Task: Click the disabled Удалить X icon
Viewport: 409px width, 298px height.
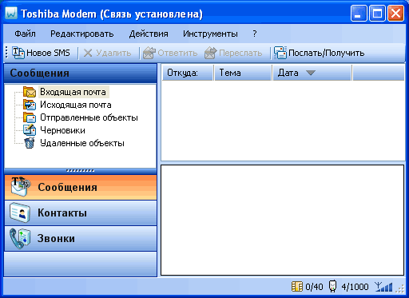Action: (88, 53)
